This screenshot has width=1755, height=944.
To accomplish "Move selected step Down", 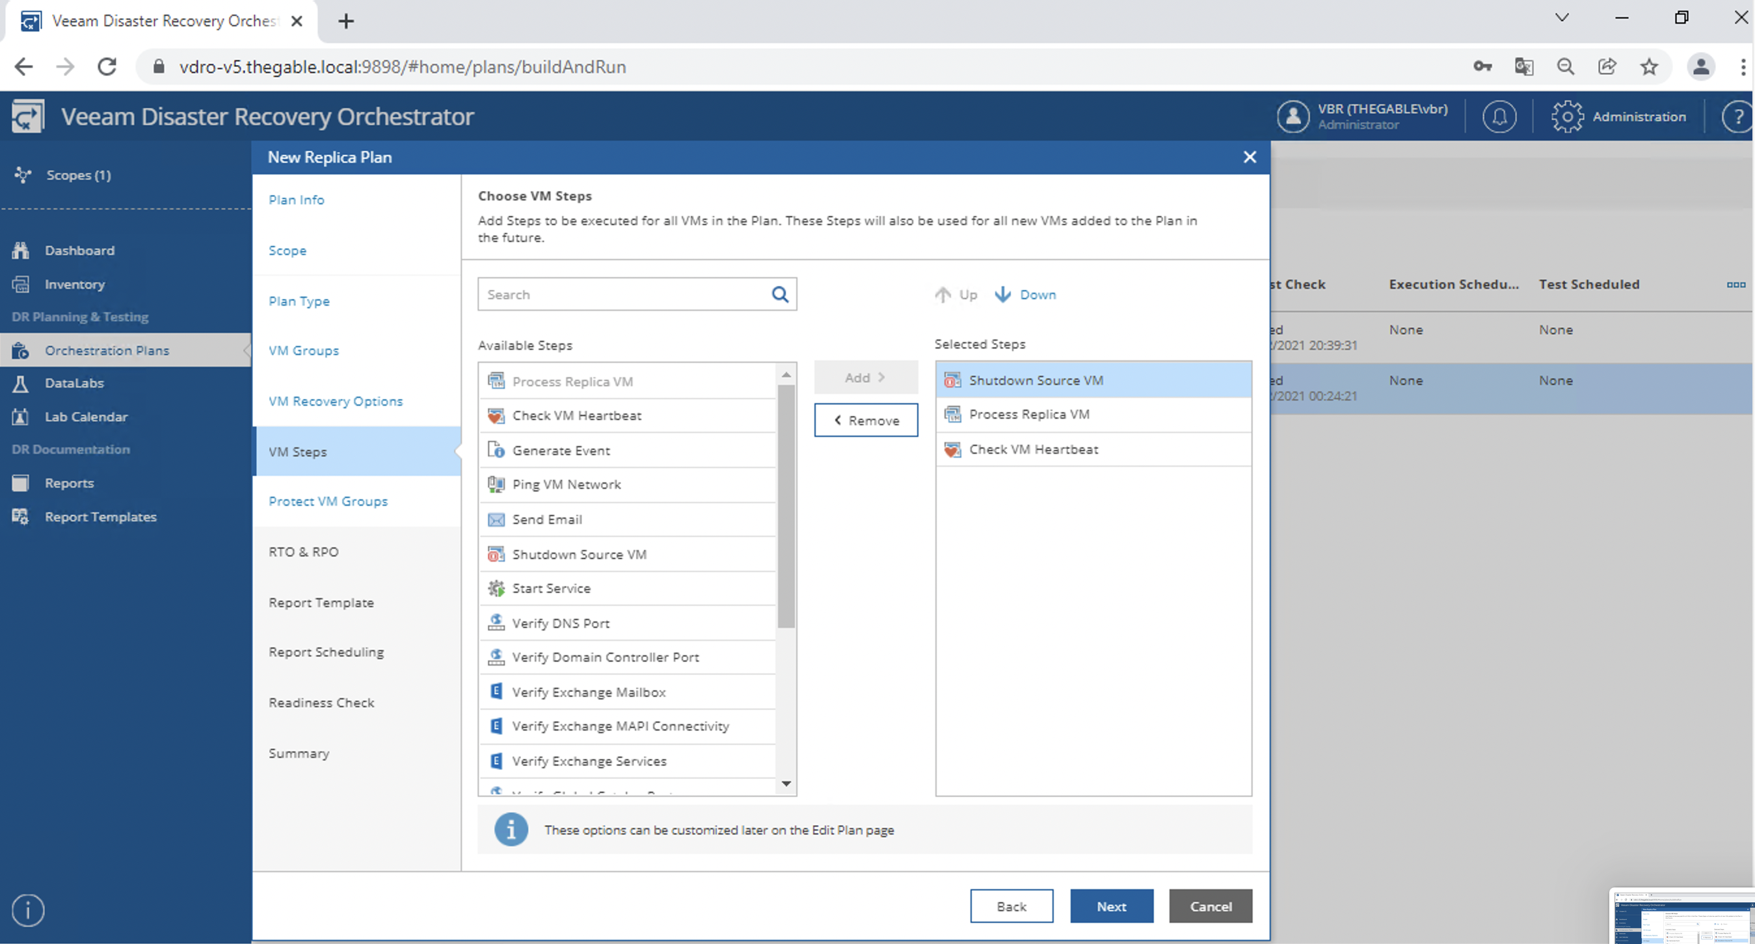I will [x=1025, y=295].
